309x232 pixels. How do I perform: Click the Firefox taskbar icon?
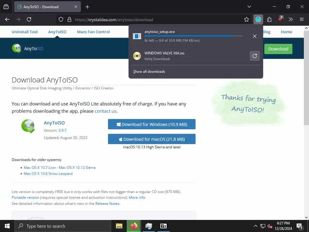point(134,226)
